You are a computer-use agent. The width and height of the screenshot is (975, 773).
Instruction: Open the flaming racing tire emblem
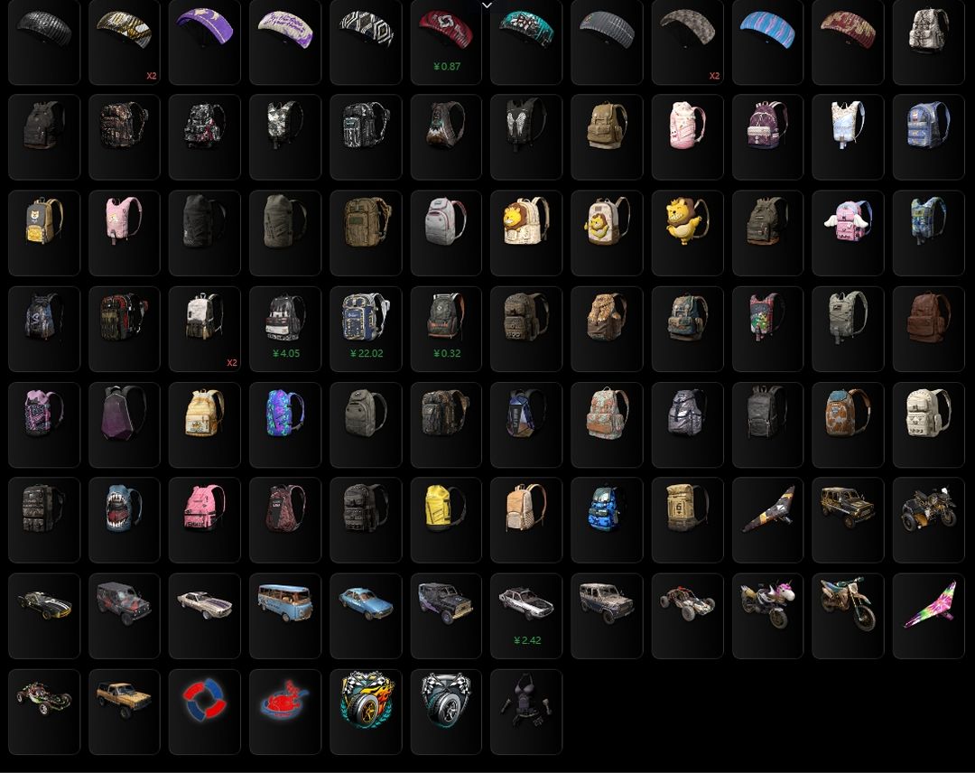(366, 712)
